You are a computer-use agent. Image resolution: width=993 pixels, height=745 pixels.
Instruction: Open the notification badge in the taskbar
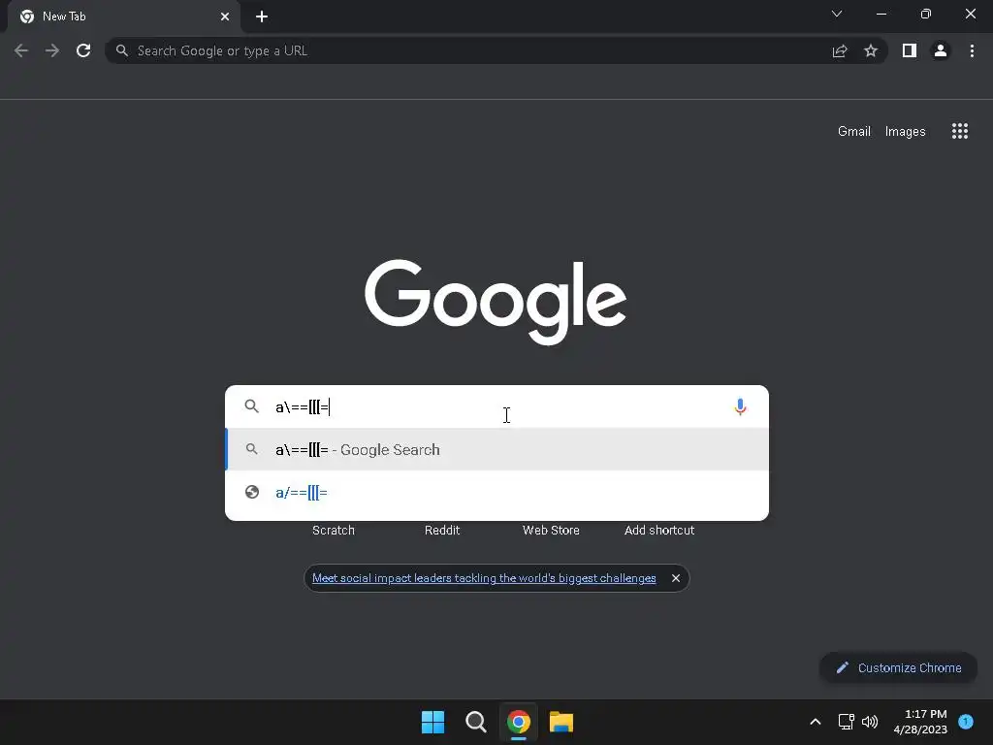[x=966, y=722]
